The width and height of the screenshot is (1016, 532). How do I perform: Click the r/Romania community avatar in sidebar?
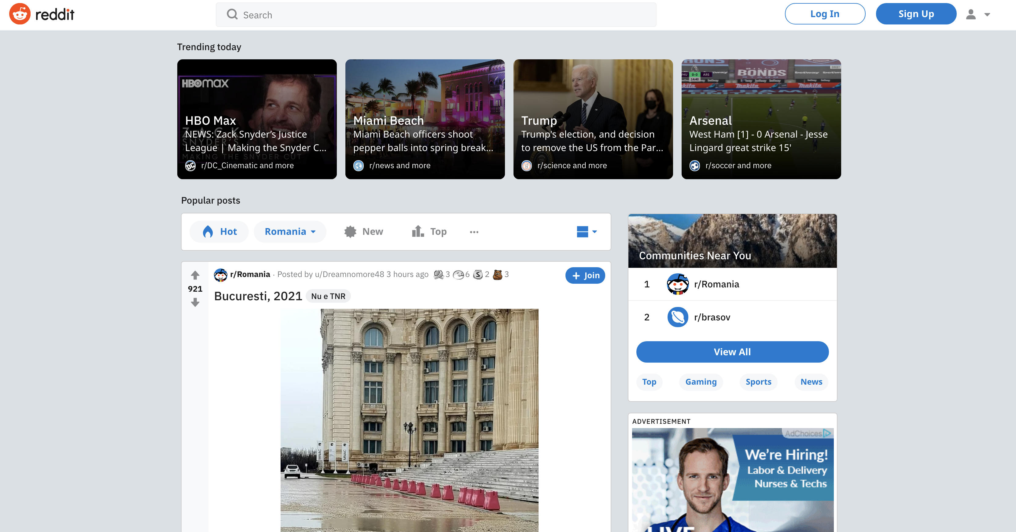[x=678, y=284]
